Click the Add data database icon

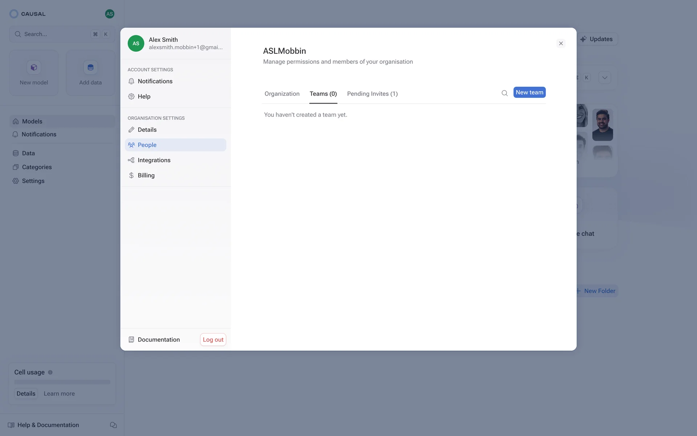pyautogui.click(x=90, y=67)
